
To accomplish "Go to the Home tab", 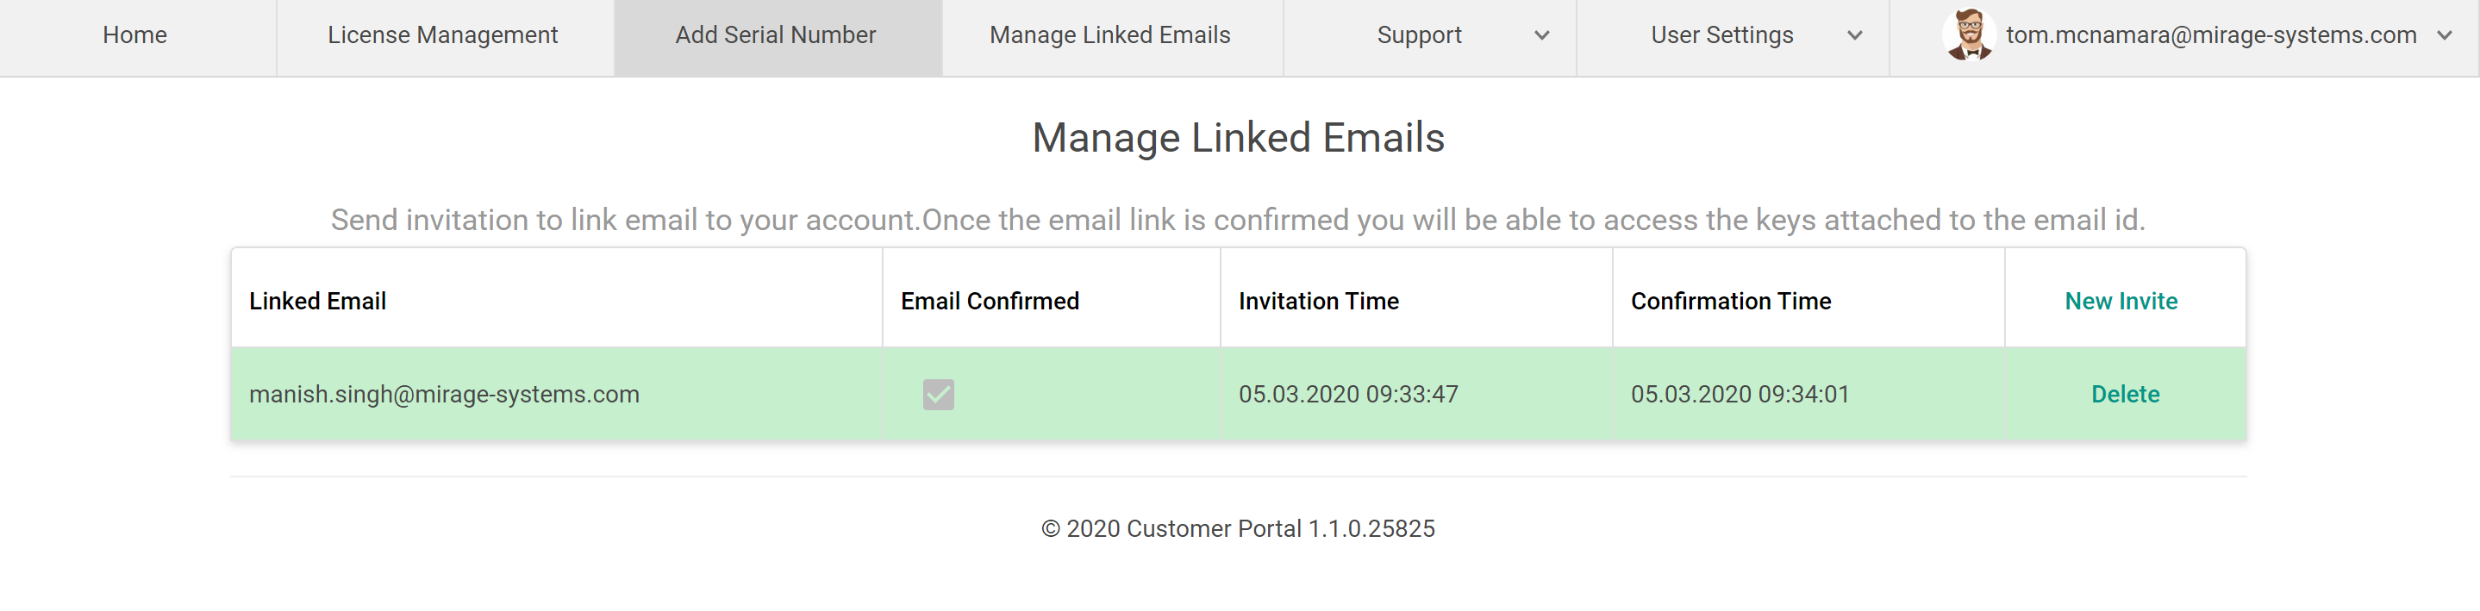I will 134,35.
